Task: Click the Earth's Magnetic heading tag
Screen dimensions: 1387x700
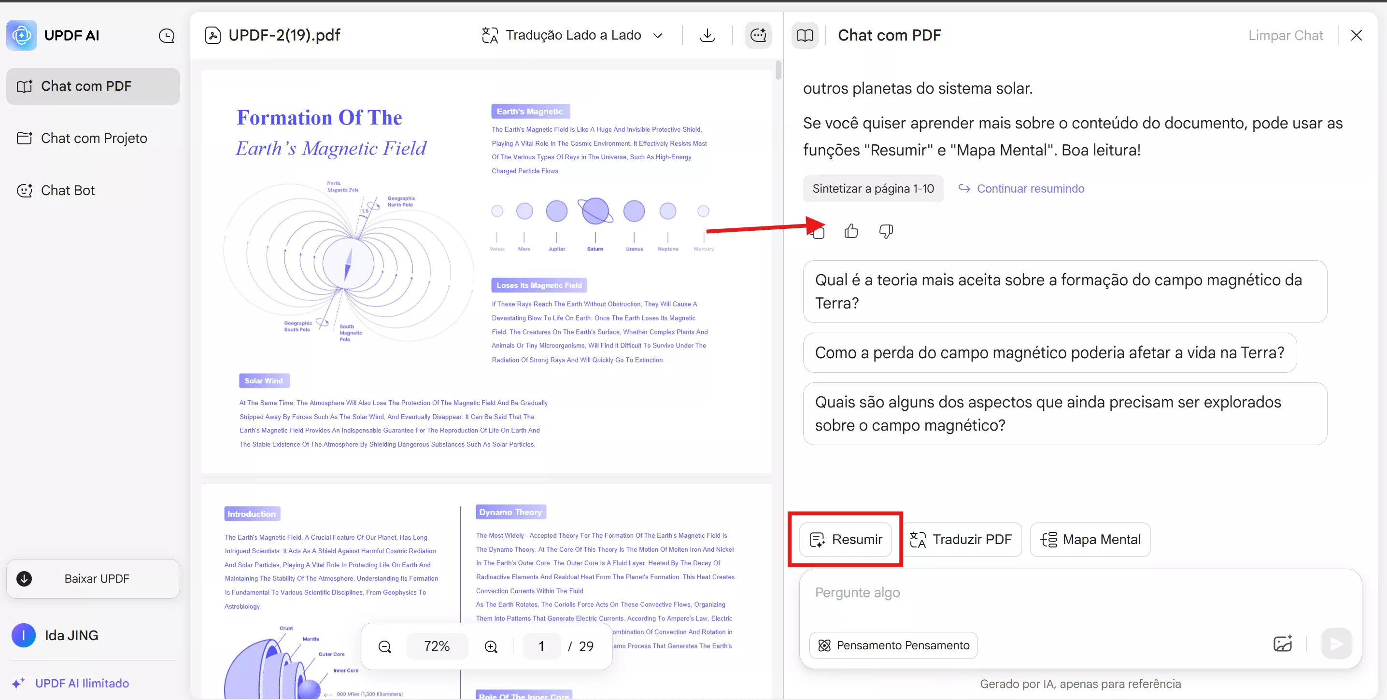Action: point(530,112)
